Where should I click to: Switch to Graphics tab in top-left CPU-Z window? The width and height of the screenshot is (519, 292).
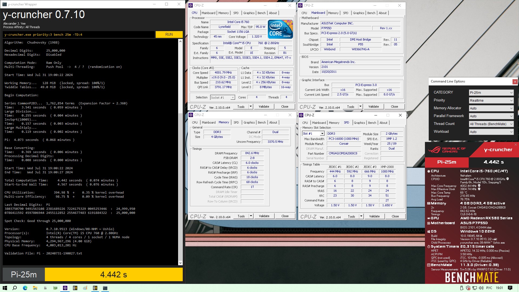tap(249, 13)
